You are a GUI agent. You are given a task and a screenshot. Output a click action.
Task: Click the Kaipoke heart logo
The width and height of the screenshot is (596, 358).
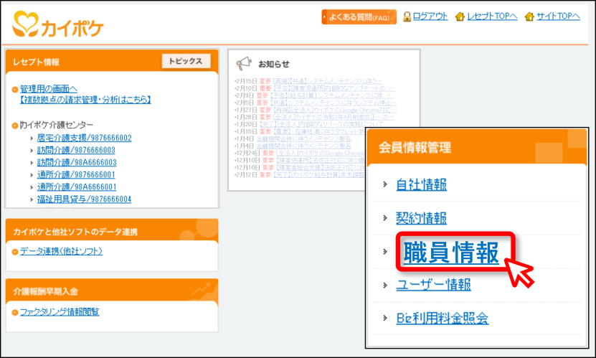pyautogui.click(x=26, y=24)
